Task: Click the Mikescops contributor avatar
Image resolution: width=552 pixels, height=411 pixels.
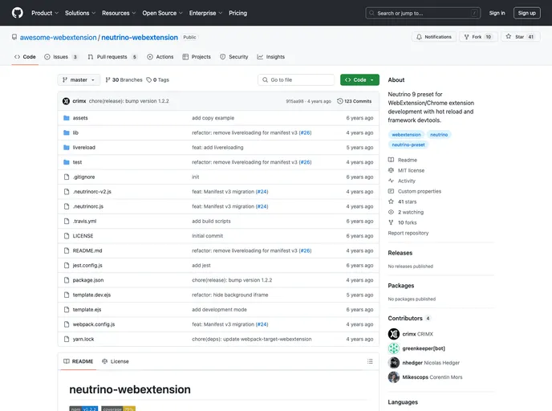Action: (x=394, y=377)
